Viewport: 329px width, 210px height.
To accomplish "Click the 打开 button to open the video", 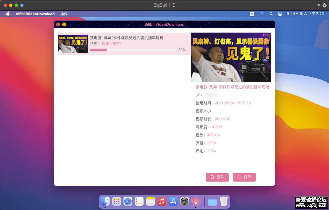I will (x=244, y=177).
